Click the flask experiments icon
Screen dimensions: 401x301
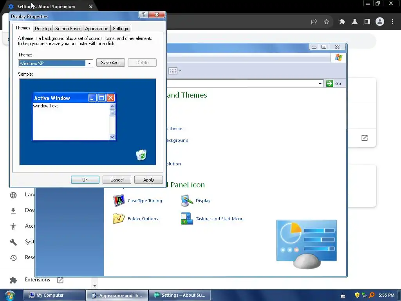[355, 22]
